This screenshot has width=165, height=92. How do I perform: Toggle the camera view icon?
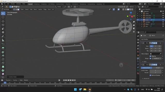134,28
